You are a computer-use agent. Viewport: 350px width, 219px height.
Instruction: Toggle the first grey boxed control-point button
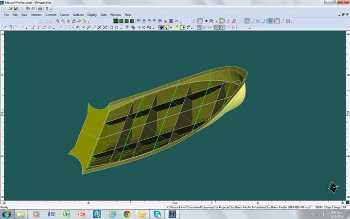coord(217,27)
